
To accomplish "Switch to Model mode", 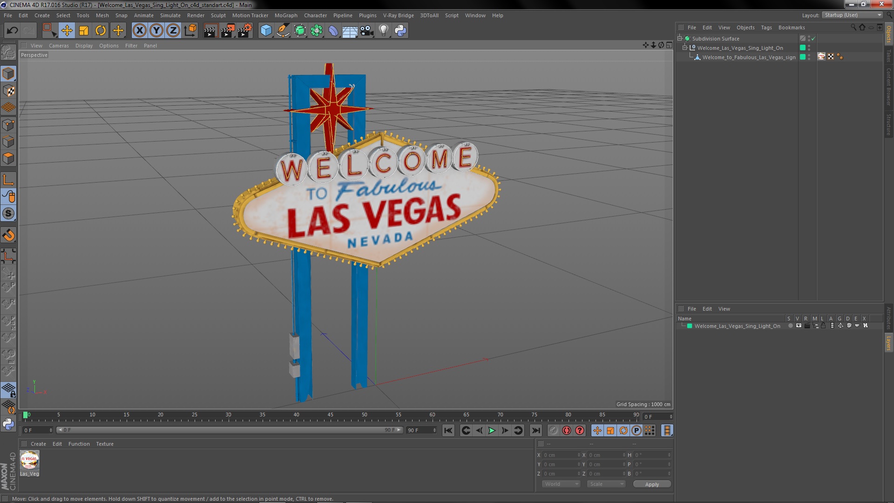I will click(8, 74).
